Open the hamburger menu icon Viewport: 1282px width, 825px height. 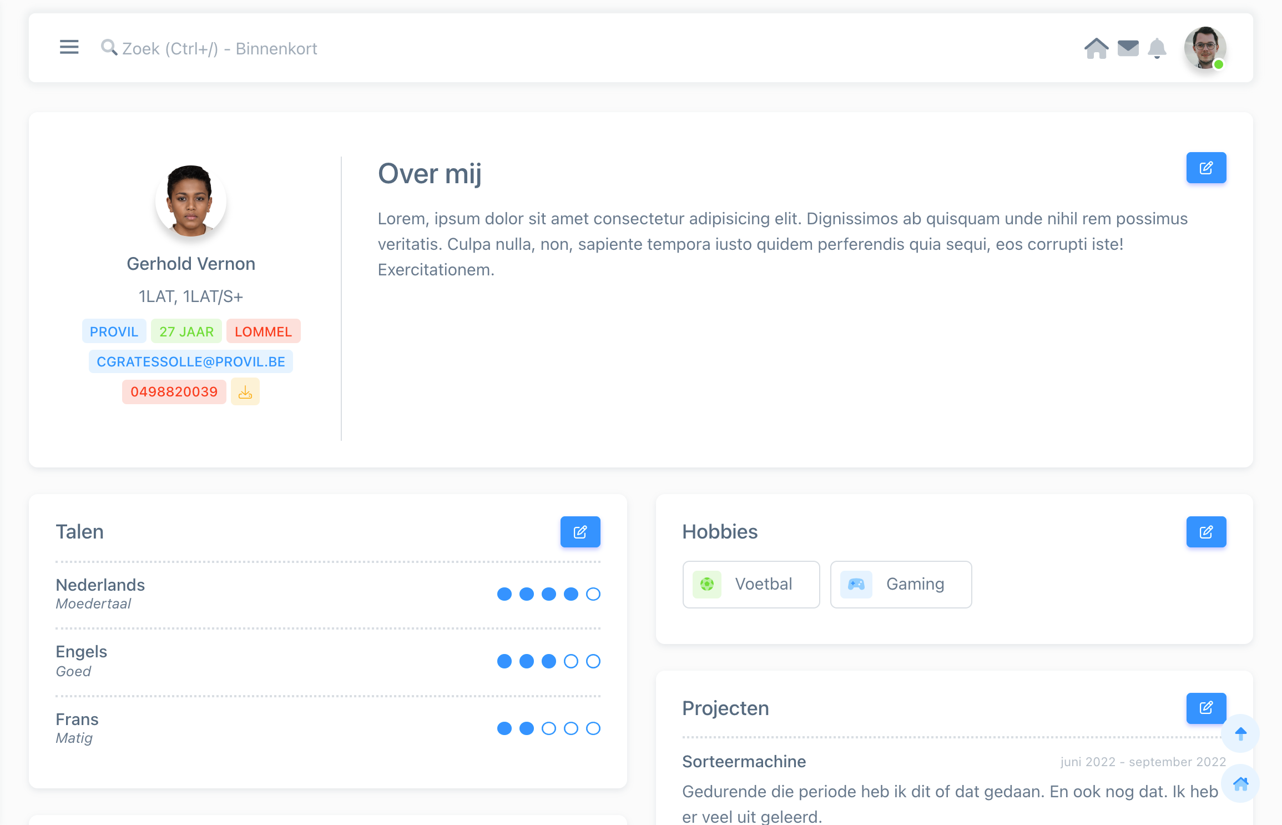pos(69,47)
